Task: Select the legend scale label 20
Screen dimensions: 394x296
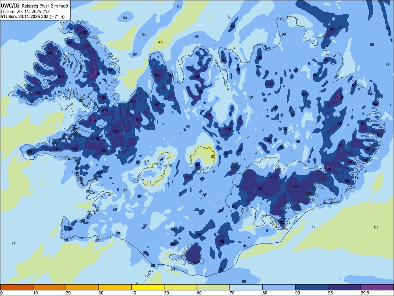Action: (68, 293)
